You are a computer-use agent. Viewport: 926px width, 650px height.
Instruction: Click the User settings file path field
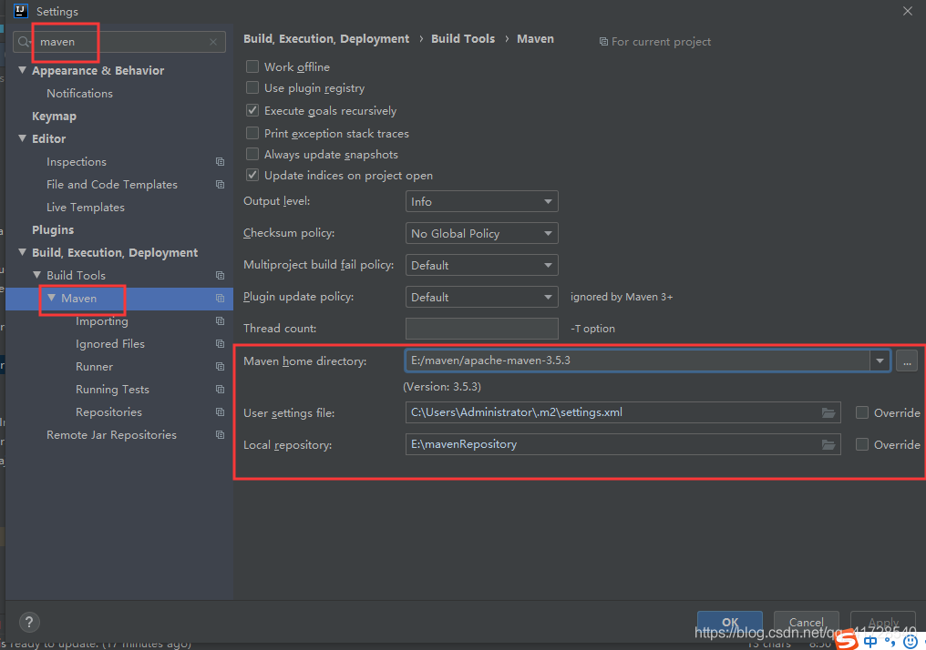click(x=622, y=413)
